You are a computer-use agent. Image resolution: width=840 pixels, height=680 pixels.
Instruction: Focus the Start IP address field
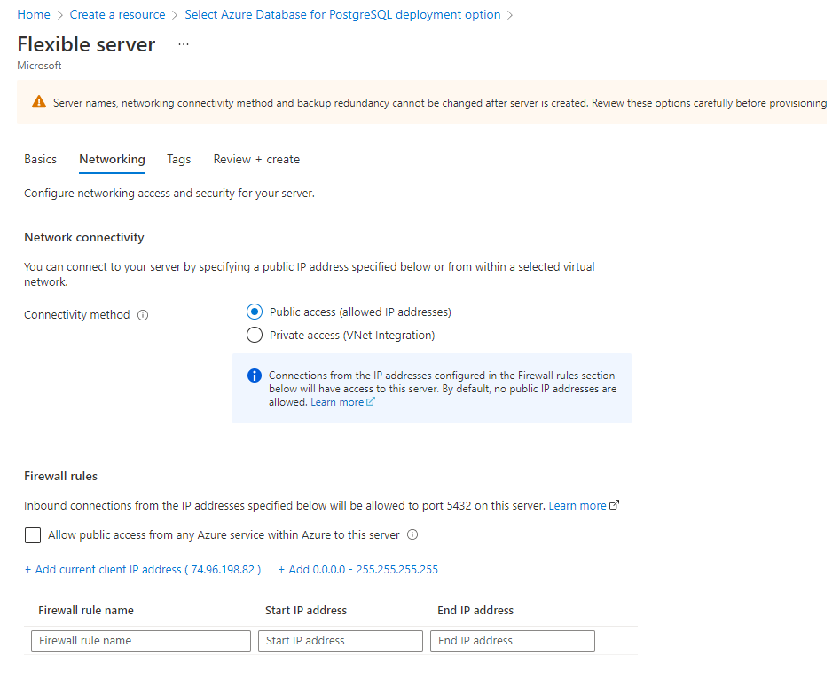(x=341, y=641)
